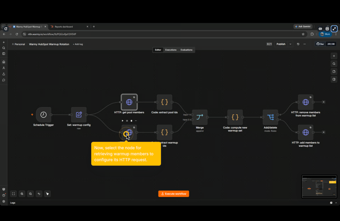Viewport: 340px width, 221px height.
Task: Expand the Publish dropdown arrow
Action: click(x=290, y=44)
